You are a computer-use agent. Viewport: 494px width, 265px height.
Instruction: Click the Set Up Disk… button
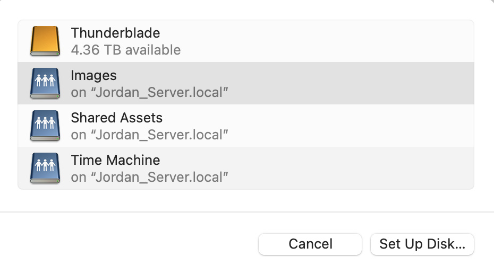click(422, 244)
